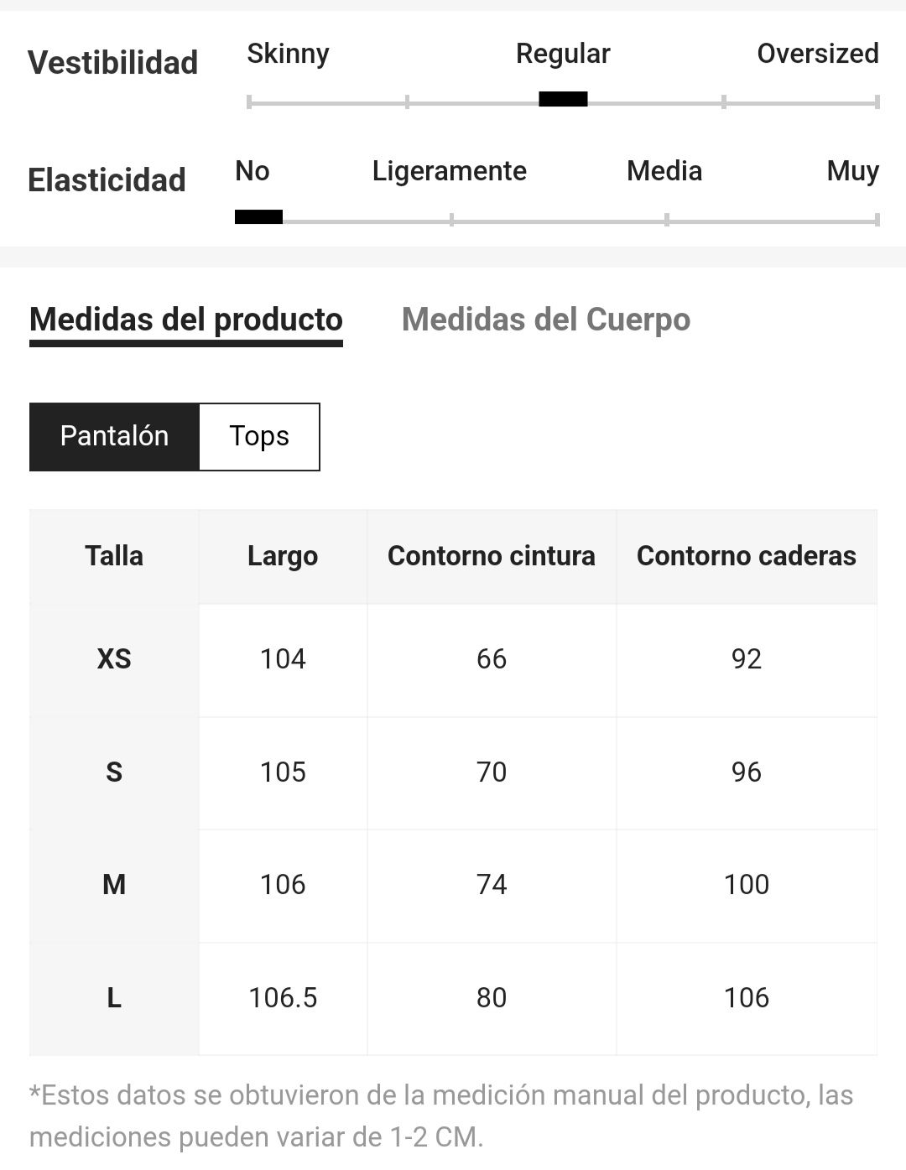Select the Pantalón toggle button
The image size is (906, 1170).
click(114, 436)
